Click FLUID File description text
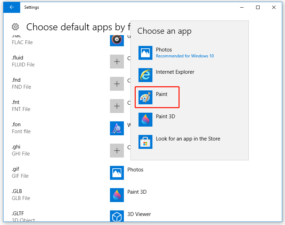The width and height of the screenshot is (285, 225). (23, 65)
